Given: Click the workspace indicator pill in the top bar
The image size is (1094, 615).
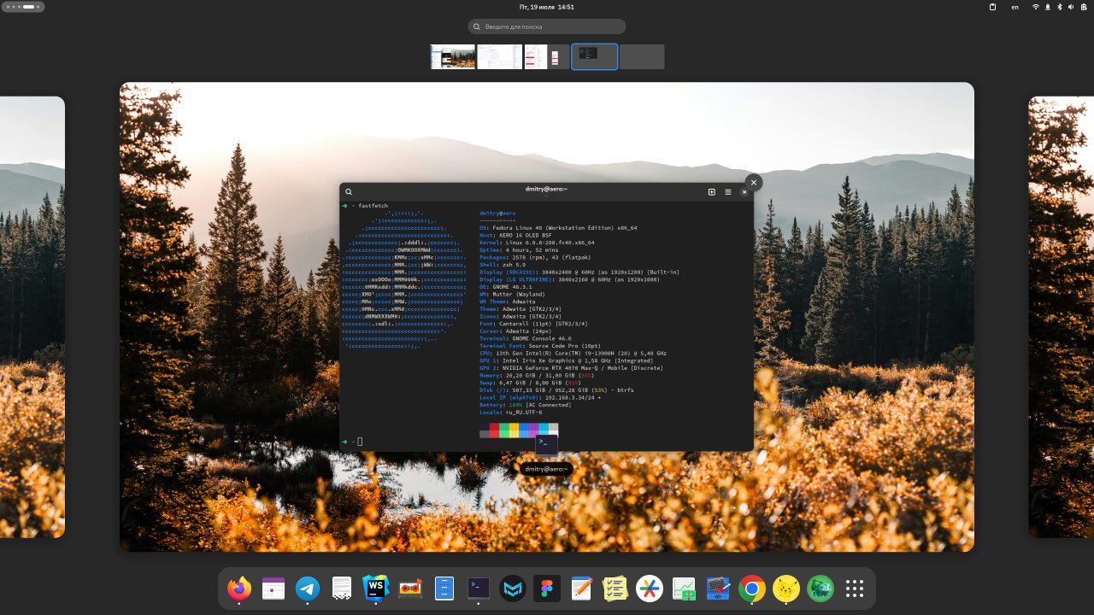Looking at the screenshot, I should tap(24, 7).
